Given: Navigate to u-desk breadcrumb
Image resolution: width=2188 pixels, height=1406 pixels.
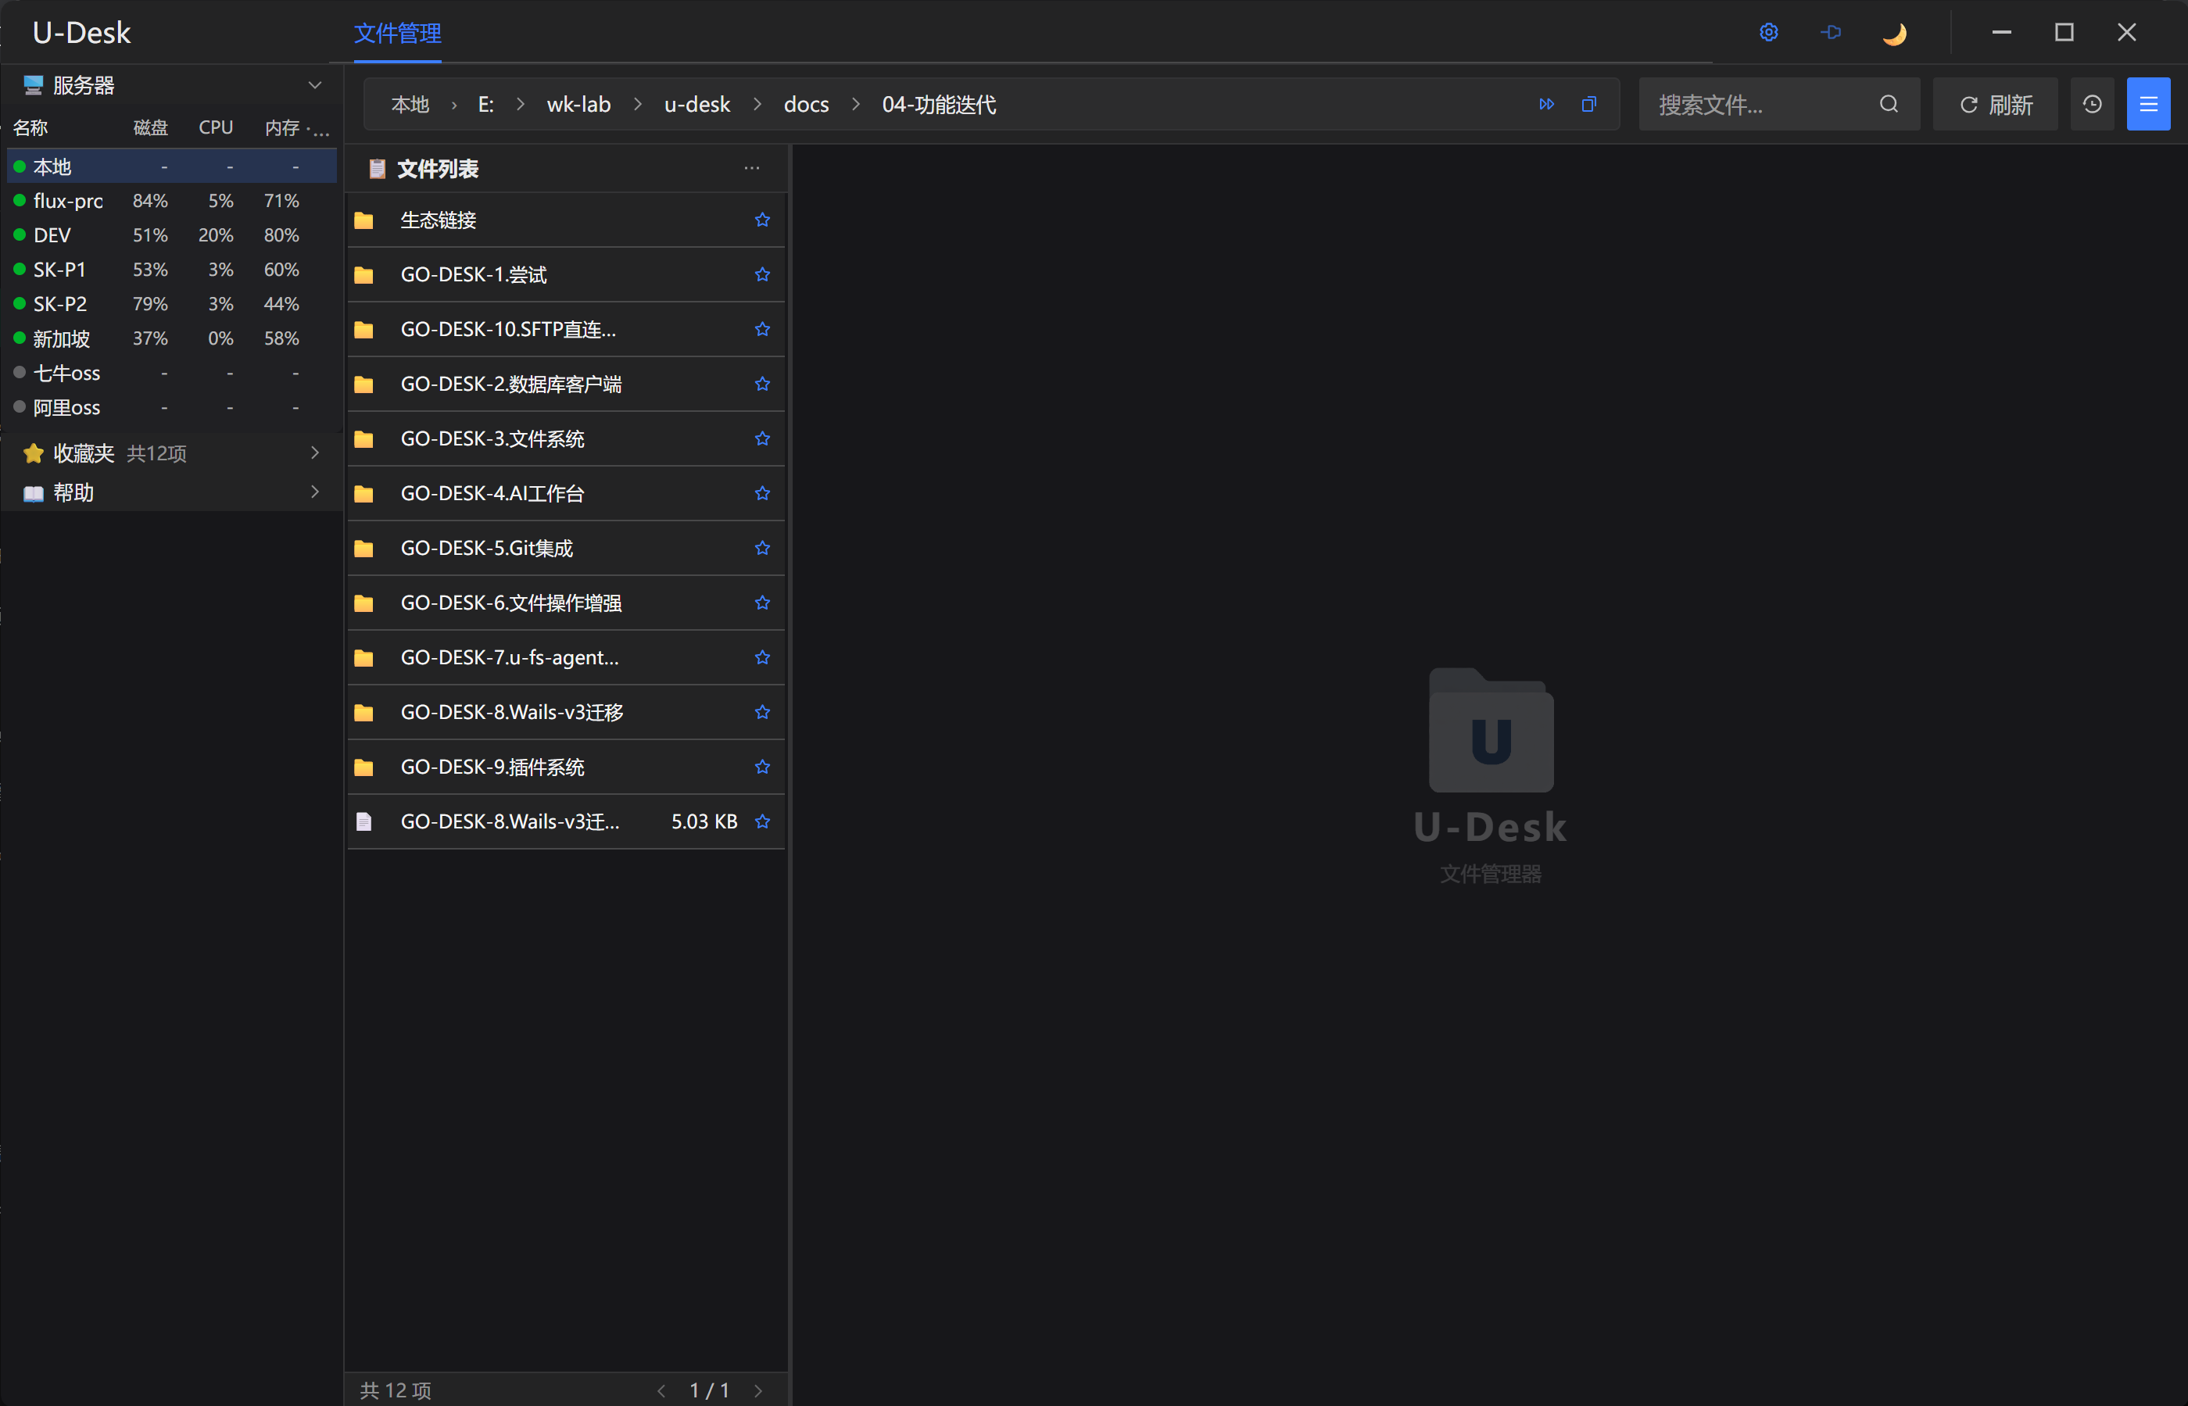Looking at the screenshot, I should point(697,104).
